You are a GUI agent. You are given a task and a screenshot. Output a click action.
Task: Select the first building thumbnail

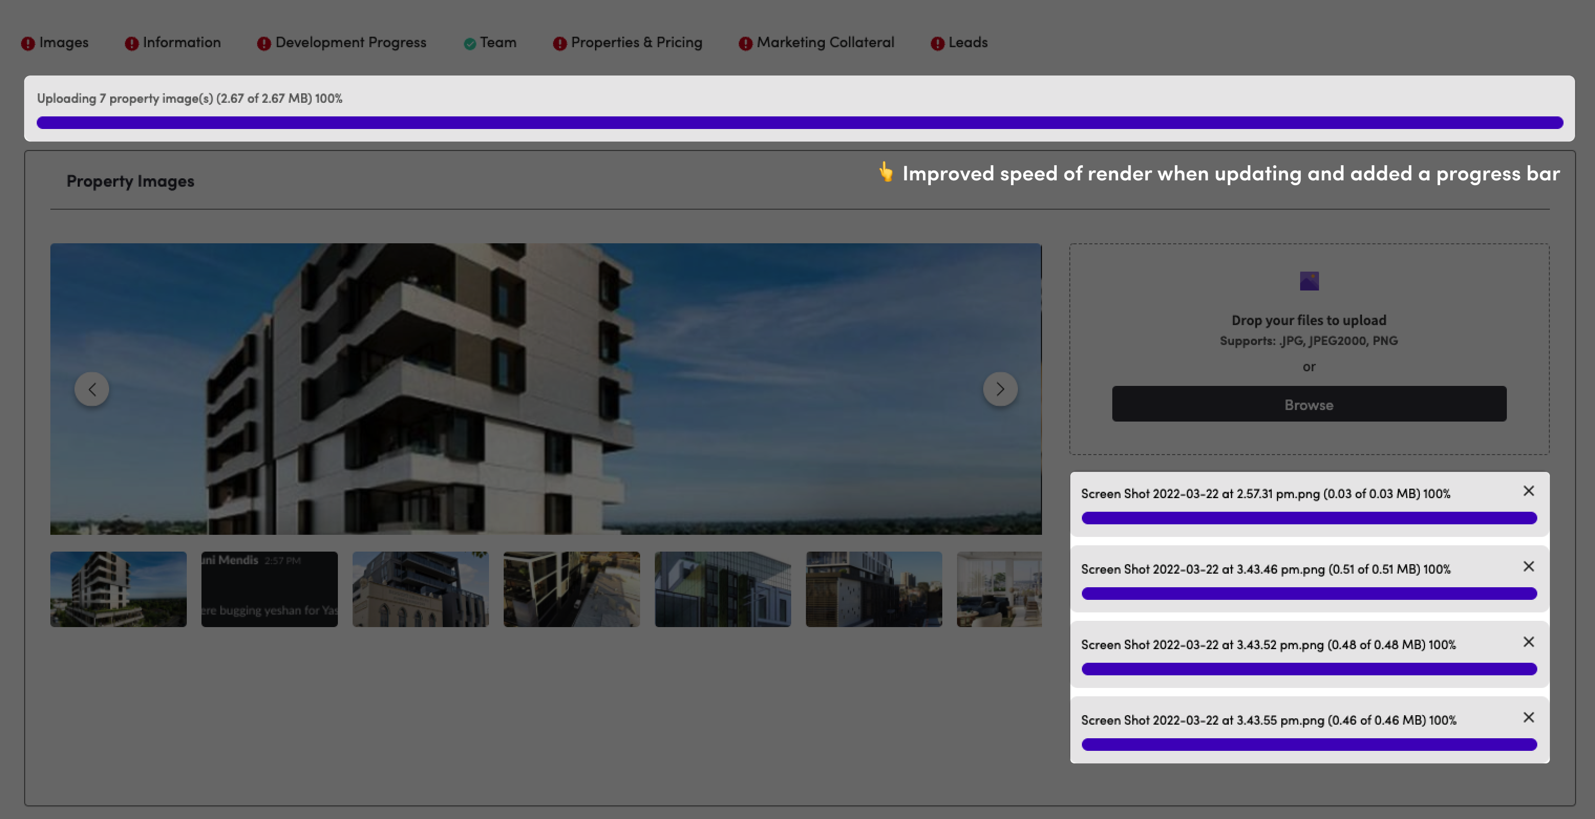pyautogui.click(x=118, y=589)
